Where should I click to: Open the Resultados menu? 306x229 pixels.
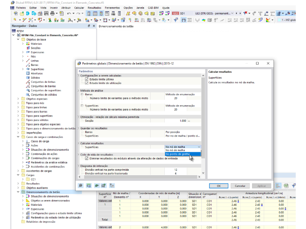[x=95, y=8]
